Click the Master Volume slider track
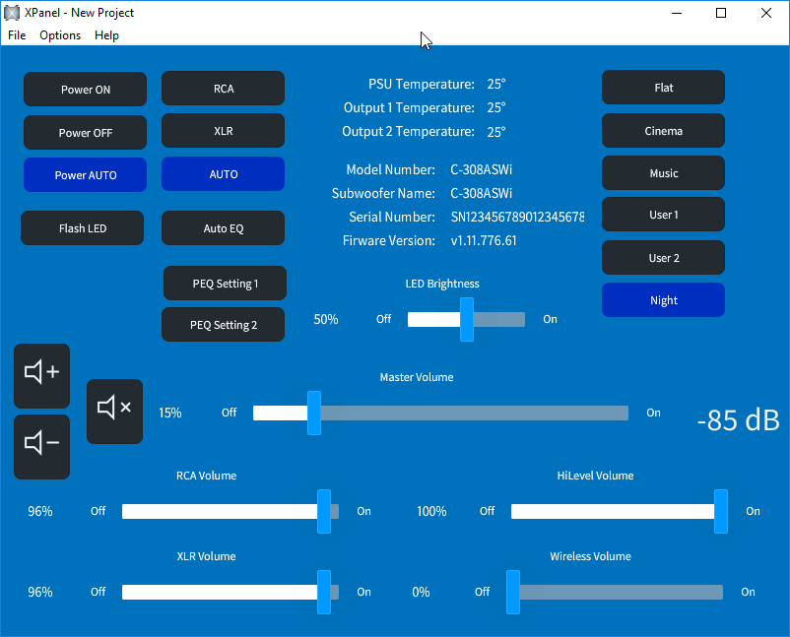The height and width of the screenshot is (637, 790). tap(473, 414)
